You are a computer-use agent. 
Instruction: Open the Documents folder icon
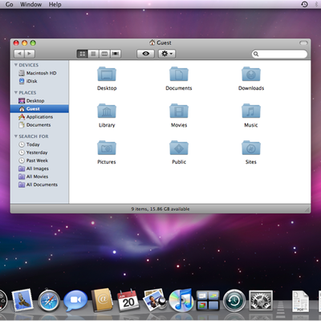pyautogui.click(x=179, y=74)
